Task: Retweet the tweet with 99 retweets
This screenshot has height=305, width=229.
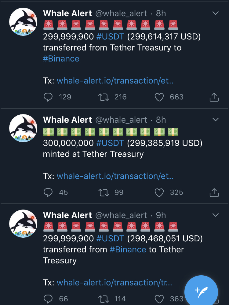Action: [x=104, y=192]
